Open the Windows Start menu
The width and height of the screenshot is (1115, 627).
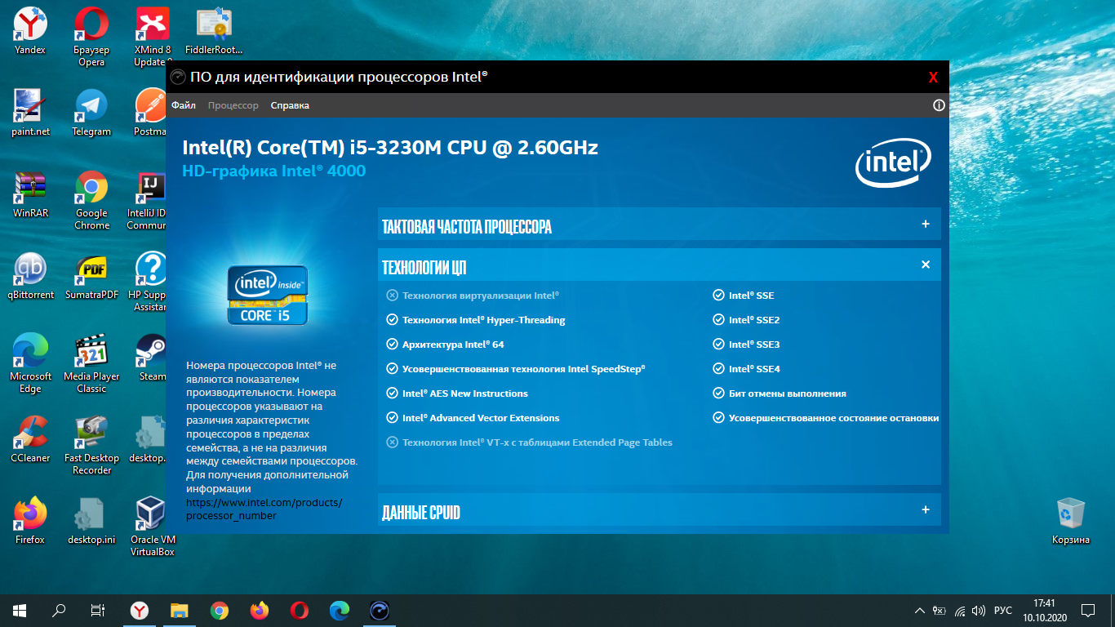[x=20, y=610]
